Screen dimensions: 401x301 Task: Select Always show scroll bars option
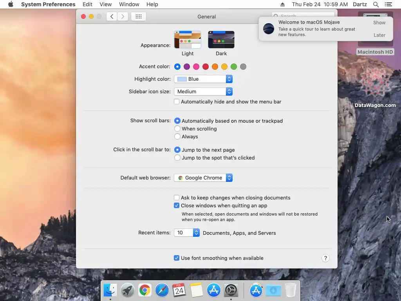177,136
